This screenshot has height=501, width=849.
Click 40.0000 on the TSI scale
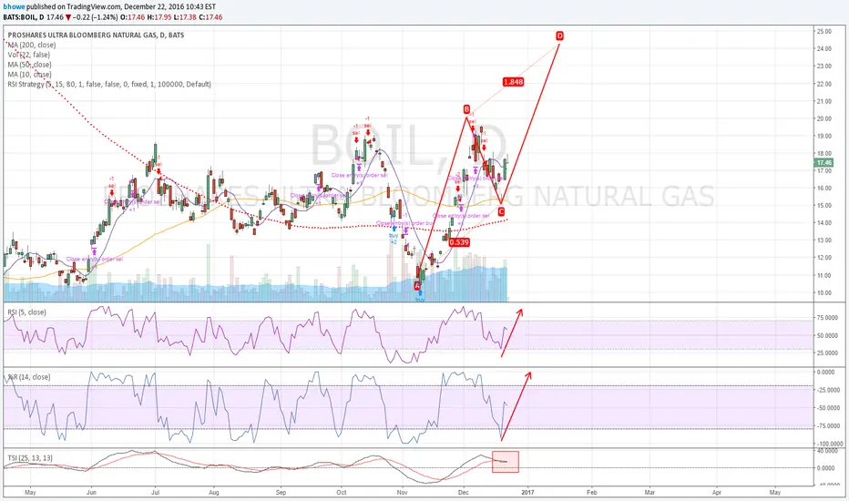[x=827, y=451]
